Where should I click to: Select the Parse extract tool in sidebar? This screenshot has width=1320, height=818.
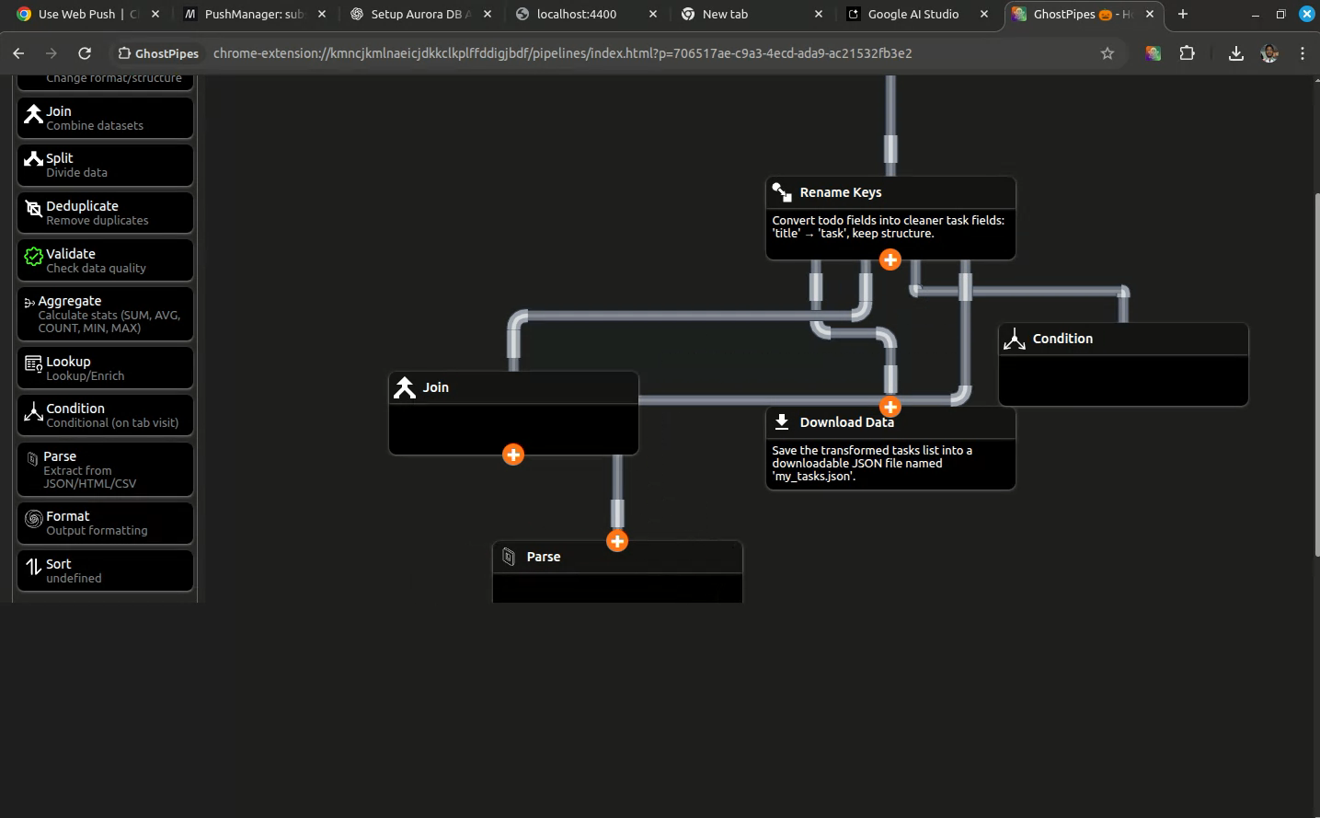coord(105,469)
